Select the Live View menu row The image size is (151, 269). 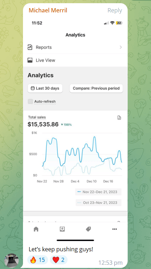point(75,60)
